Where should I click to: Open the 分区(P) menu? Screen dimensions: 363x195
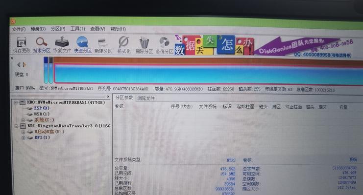click(x=58, y=29)
